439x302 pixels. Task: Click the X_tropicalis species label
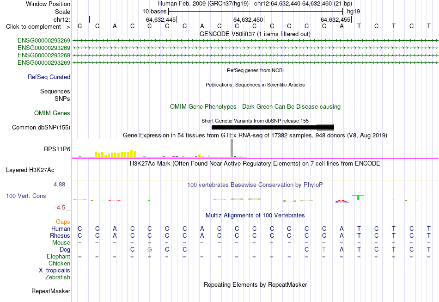tap(55, 271)
